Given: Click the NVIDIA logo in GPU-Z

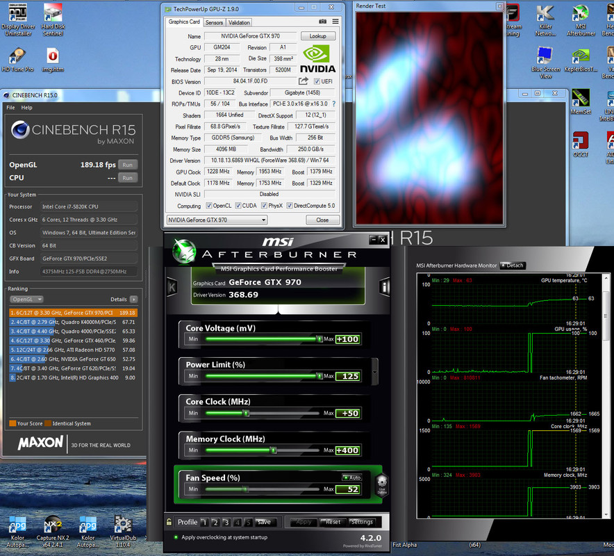Looking at the screenshot, I should (317, 58).
